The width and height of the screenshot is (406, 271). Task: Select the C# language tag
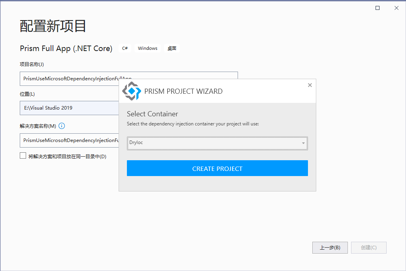125,48
